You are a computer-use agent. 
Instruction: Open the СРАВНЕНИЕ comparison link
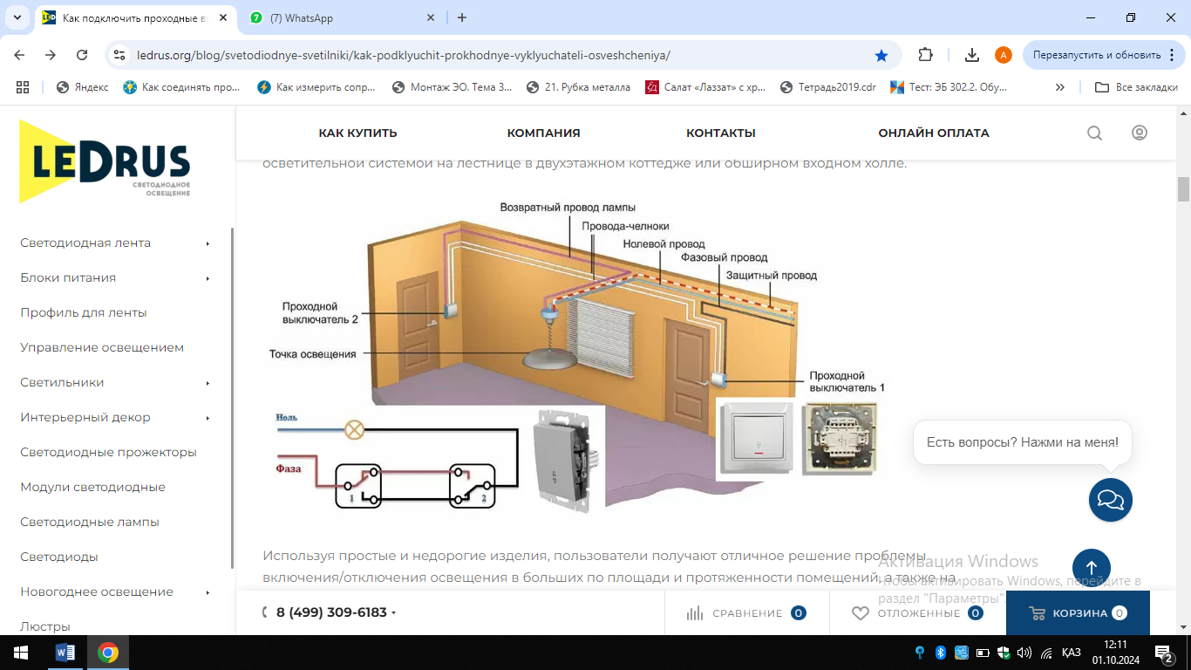point(746,613)
